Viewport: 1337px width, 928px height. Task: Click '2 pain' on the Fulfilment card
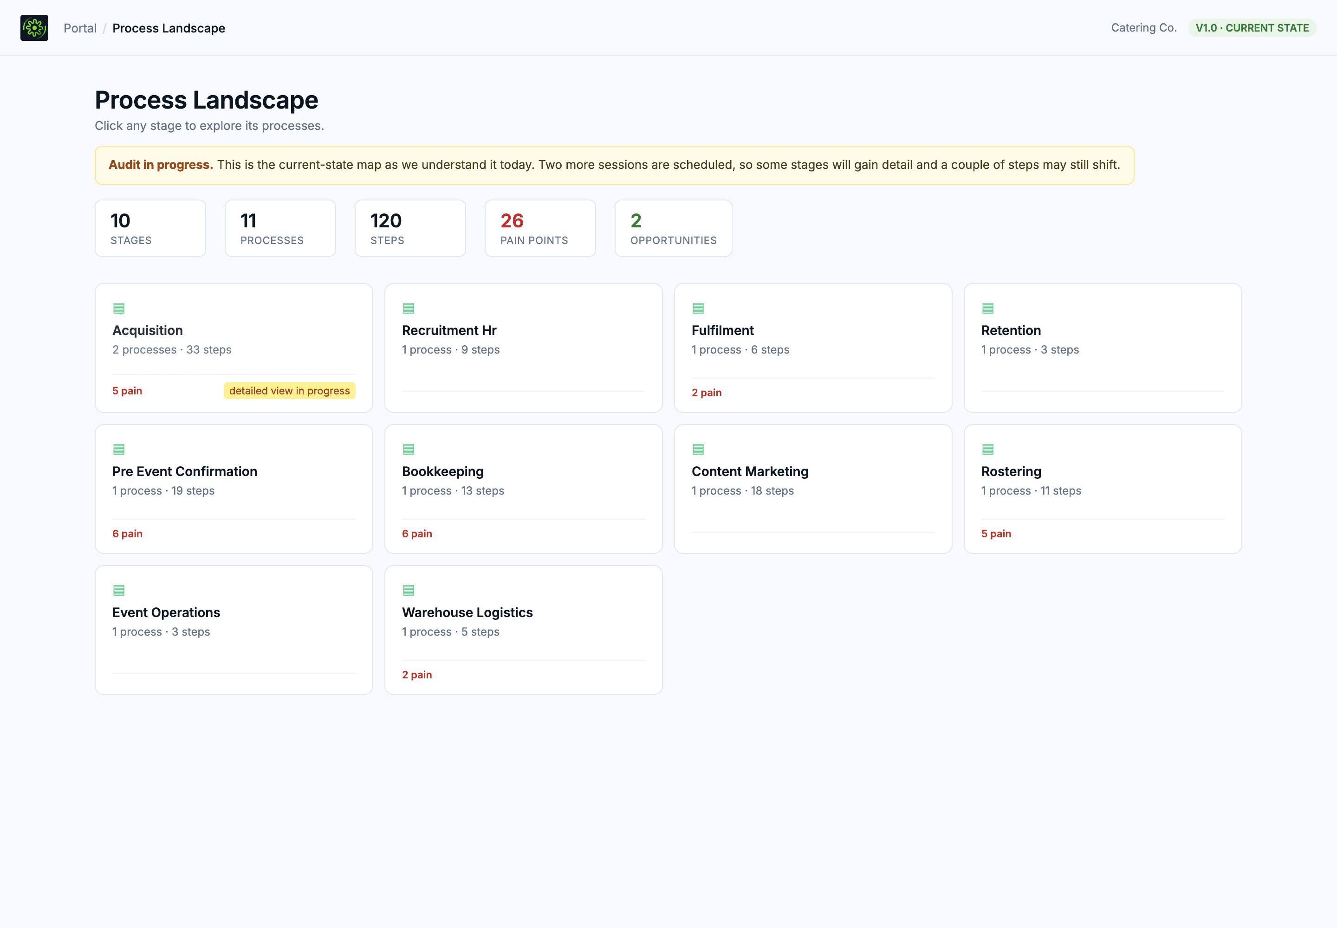[706, 393]
